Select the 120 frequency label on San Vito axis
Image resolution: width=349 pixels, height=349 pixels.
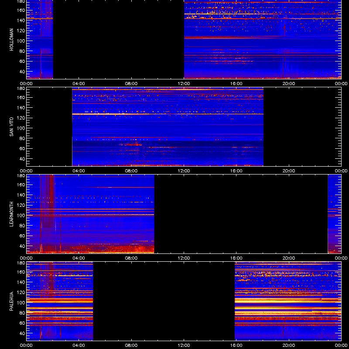[21, 118]
